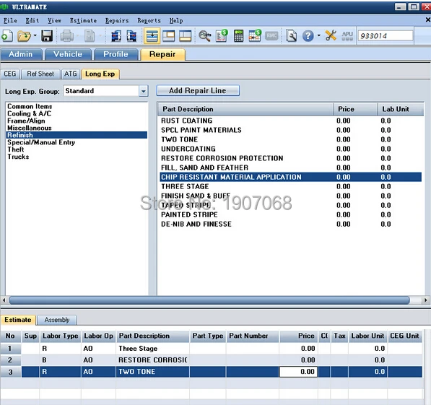The width and height of the screenshot is (431, 405).
Task: Switch to the Assembly tab
Action: pyautogui.click(x=57, y=320)
